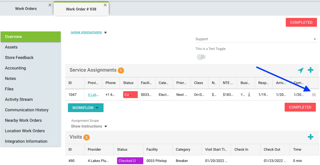Click the red status cell of assignment 1047

(x=130, y=94)
